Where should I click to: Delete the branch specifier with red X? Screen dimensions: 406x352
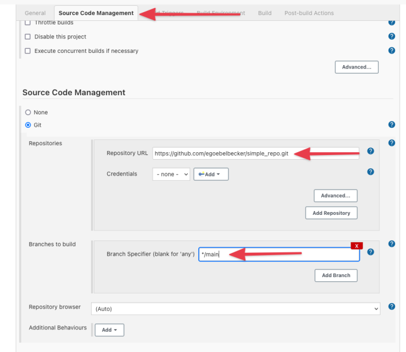[357, 246]
